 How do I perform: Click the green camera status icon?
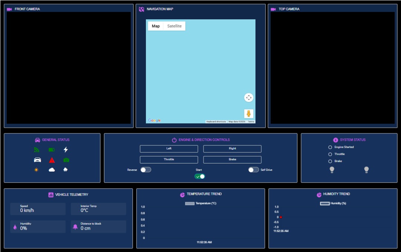pyautogui.click(x=66, y=160)
